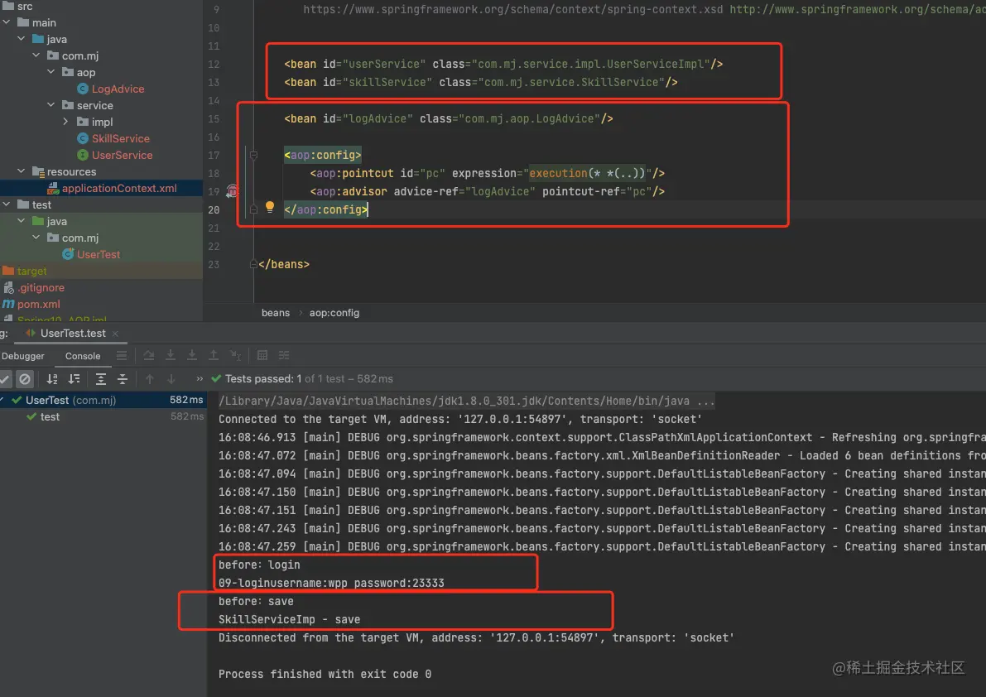Click fold marker beside closing beans tag
This screenshot has height=697, width=986.
pos(253,264)
